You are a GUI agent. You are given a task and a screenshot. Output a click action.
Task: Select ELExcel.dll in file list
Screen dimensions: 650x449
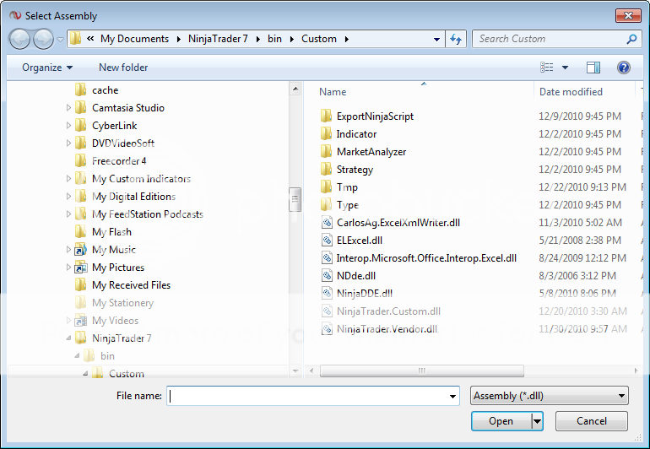[x=359, y=240]
